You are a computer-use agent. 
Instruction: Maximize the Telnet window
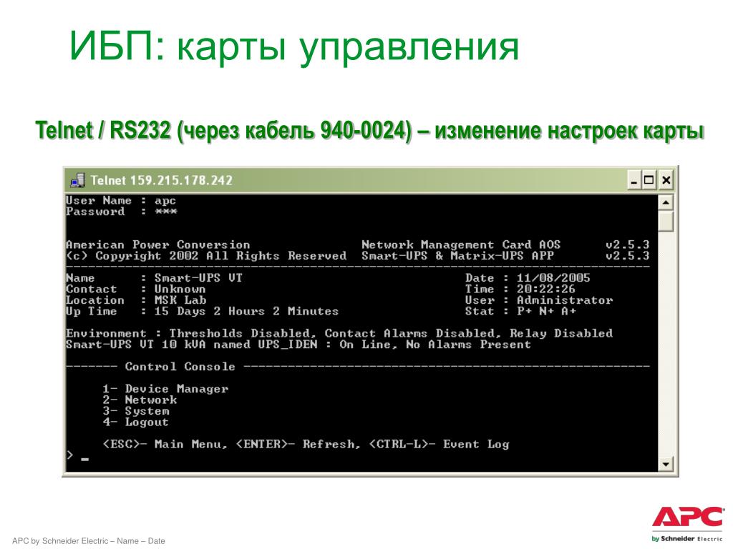tap(649, 180)
